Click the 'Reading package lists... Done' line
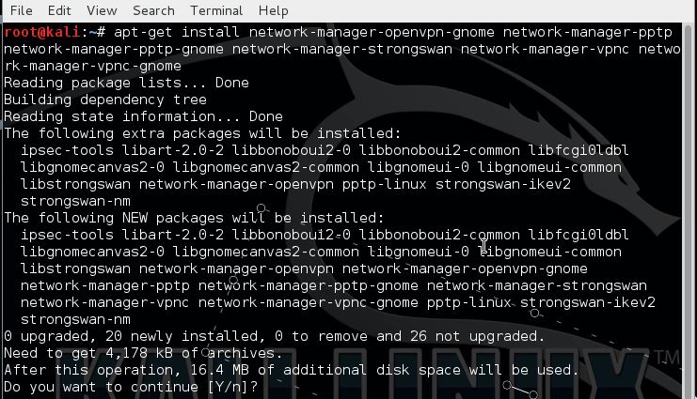The width and height of the screenshot is (697, 399). pos(126,83)
